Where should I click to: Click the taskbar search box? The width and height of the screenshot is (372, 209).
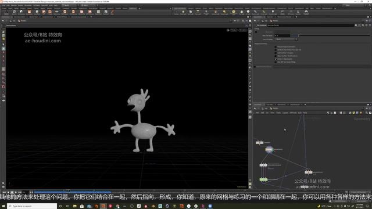coord(32,206)
